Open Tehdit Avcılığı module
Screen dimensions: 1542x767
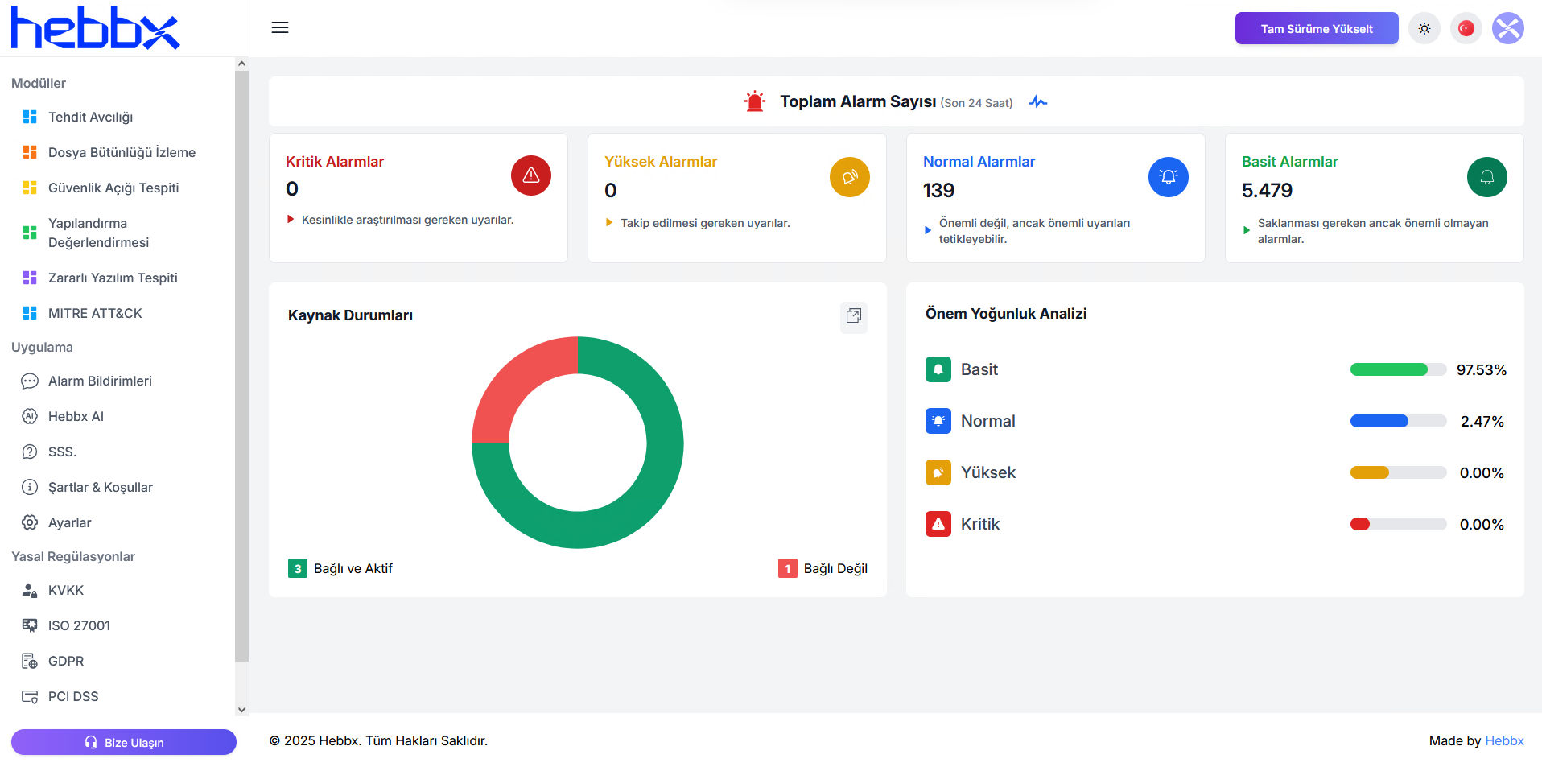(x=90, y=117)
